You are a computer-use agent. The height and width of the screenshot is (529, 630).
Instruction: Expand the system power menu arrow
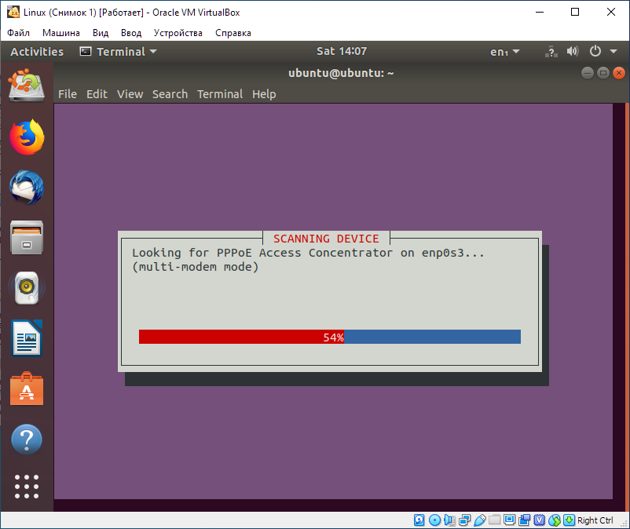click(x=614, y=52)
